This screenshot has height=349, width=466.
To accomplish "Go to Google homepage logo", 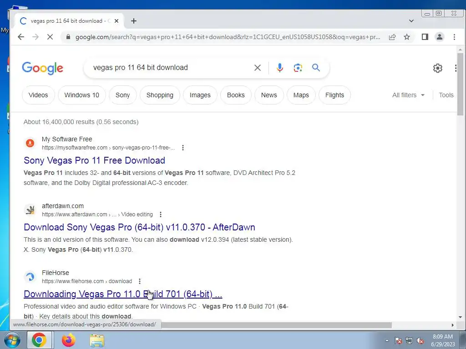I will [x=42, y=68].
